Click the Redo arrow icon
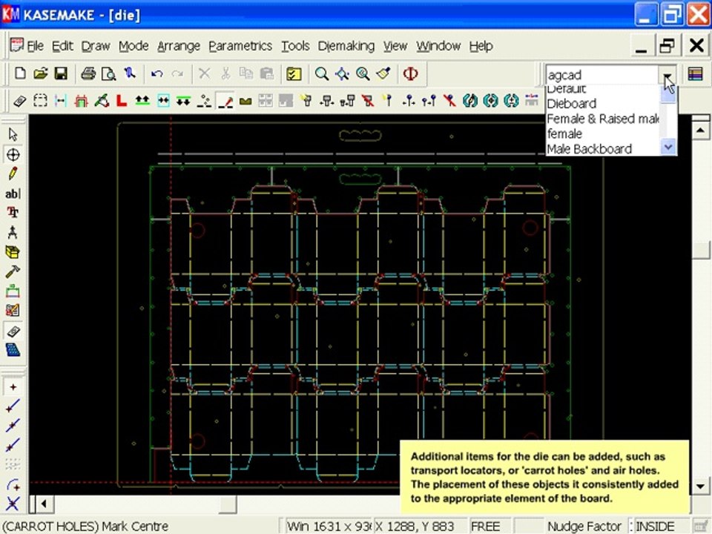712x534 pixels. pos(177,73)
